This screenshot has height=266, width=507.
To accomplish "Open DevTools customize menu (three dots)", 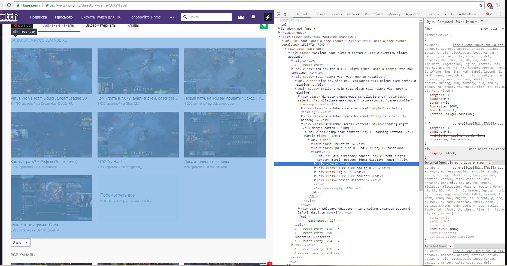I will [x=500, y=14].
